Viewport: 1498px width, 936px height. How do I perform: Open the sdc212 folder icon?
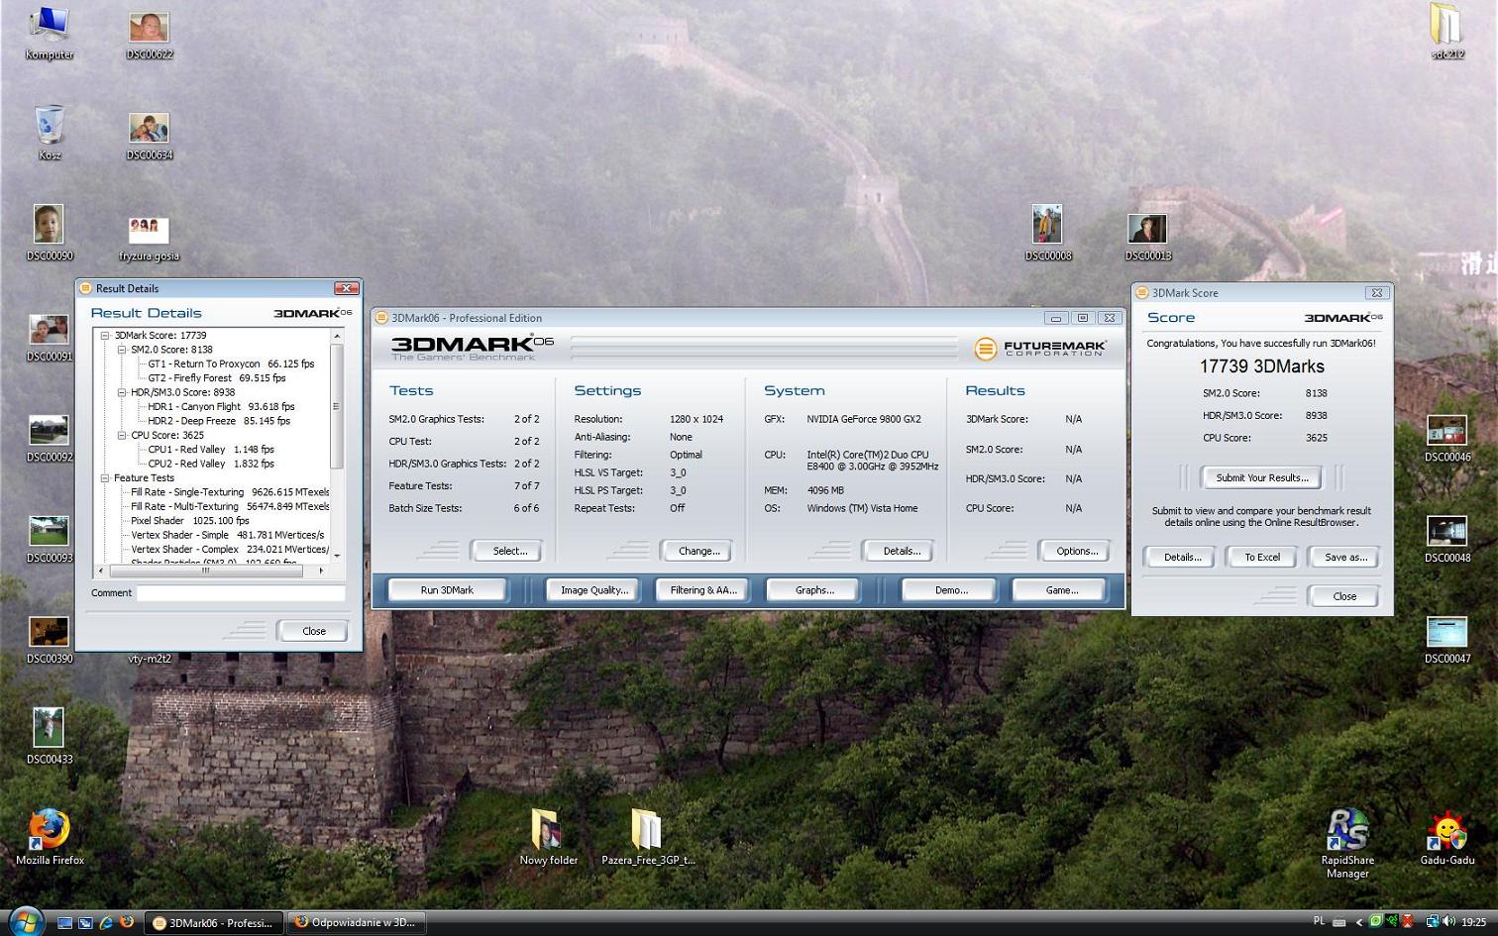(x=1447, y=32)
